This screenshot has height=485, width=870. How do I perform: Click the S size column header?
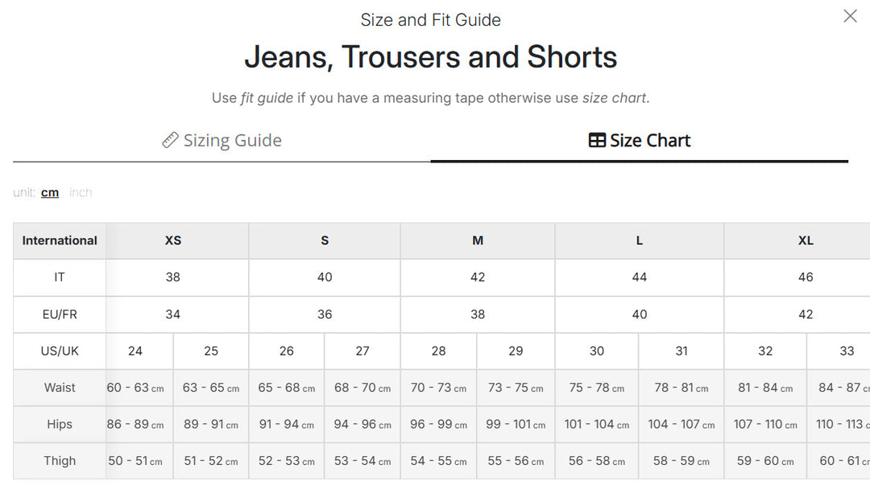(x=325, y=240)
